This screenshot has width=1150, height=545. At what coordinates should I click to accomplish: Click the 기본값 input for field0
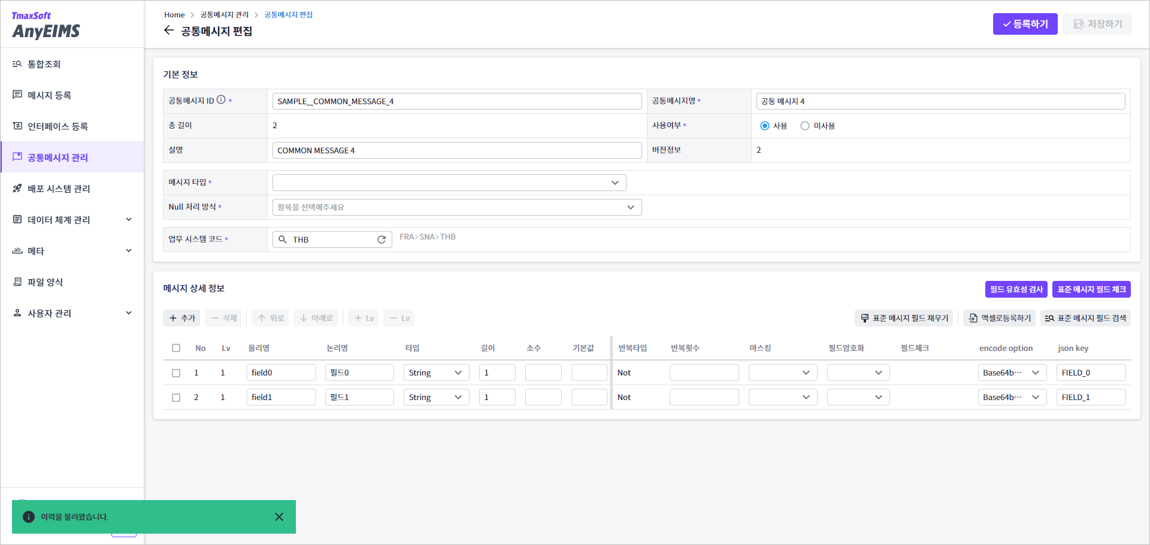click(589, 373)
